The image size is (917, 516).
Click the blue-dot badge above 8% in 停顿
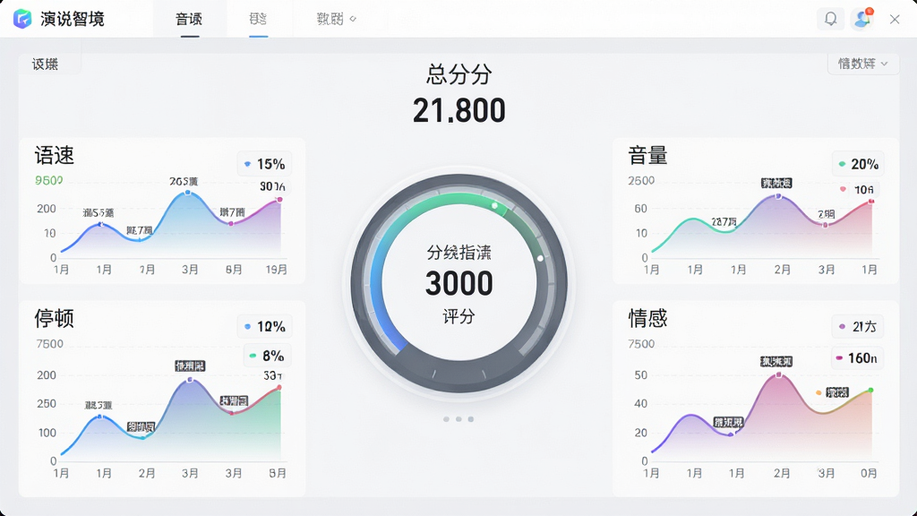(264, 326)
